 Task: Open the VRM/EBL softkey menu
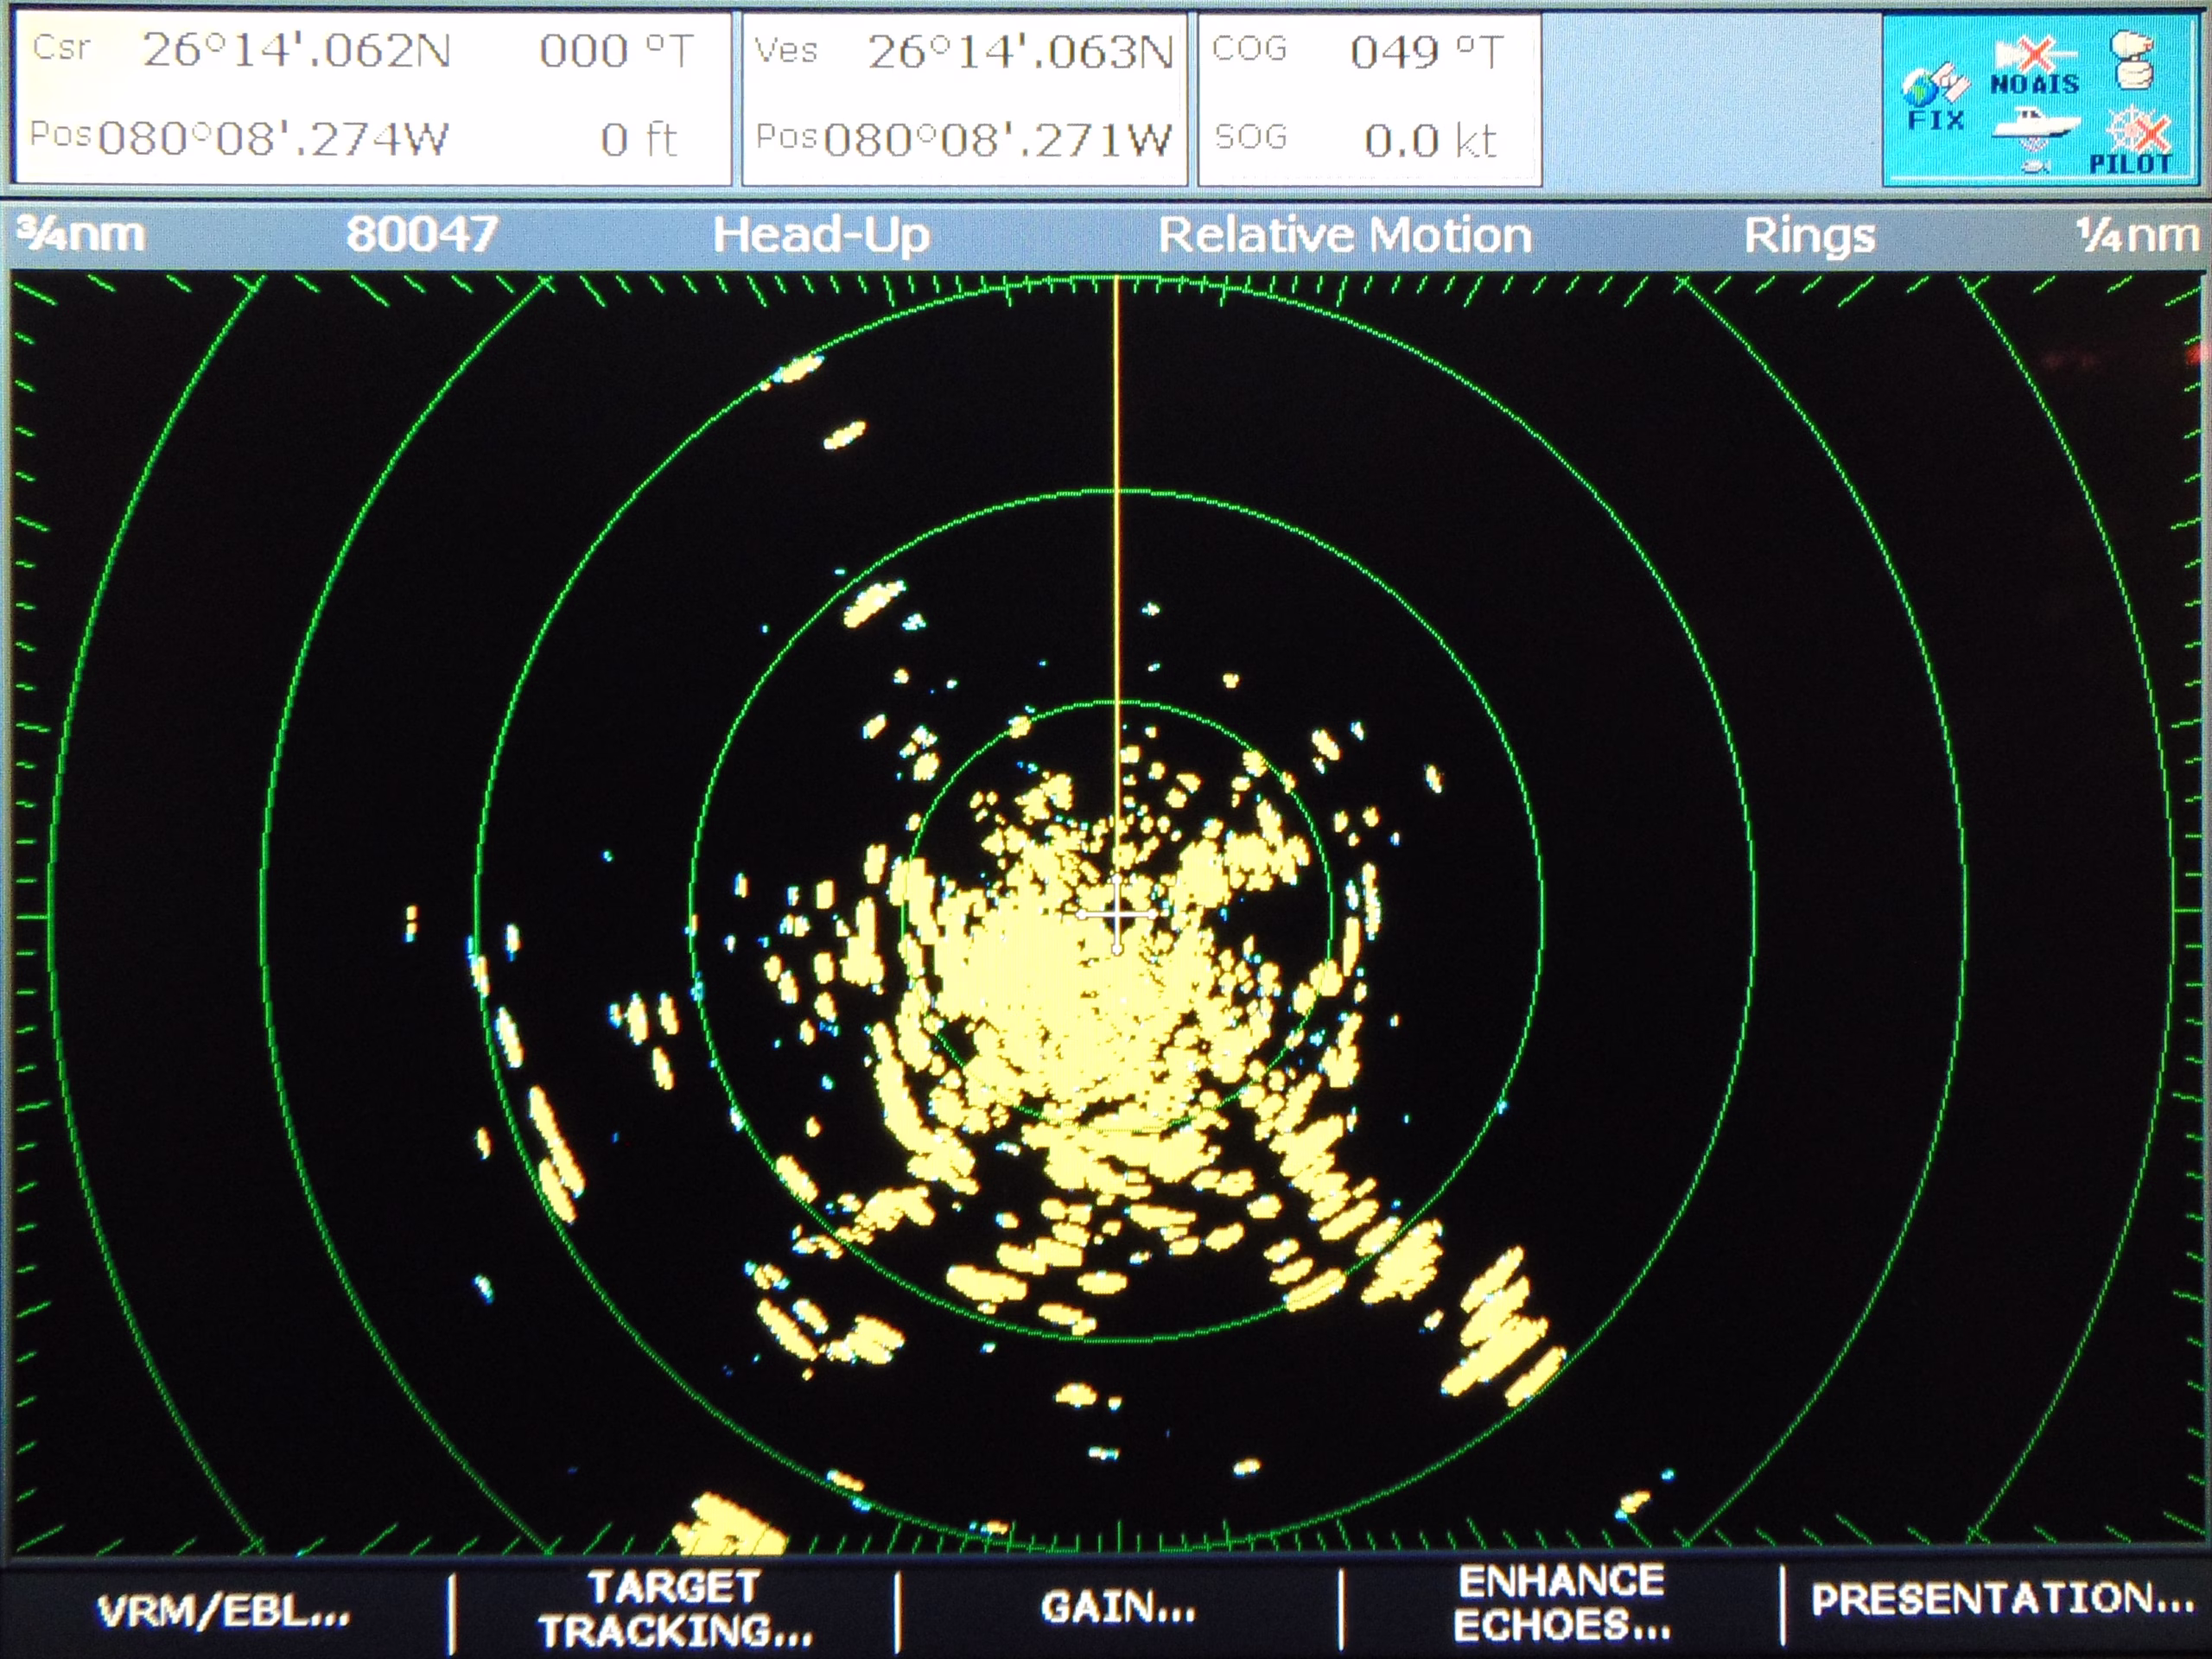(x=224, y=1609)
